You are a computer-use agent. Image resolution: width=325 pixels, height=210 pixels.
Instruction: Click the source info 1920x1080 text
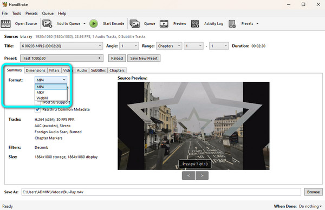click(x=90, y=37)
